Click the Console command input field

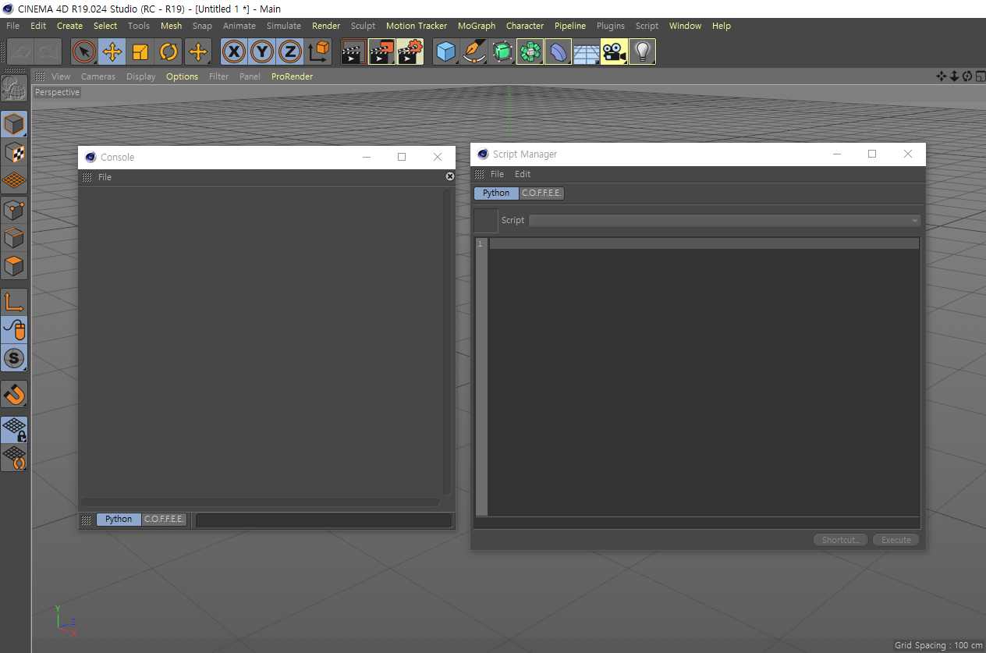click(324, 520)
